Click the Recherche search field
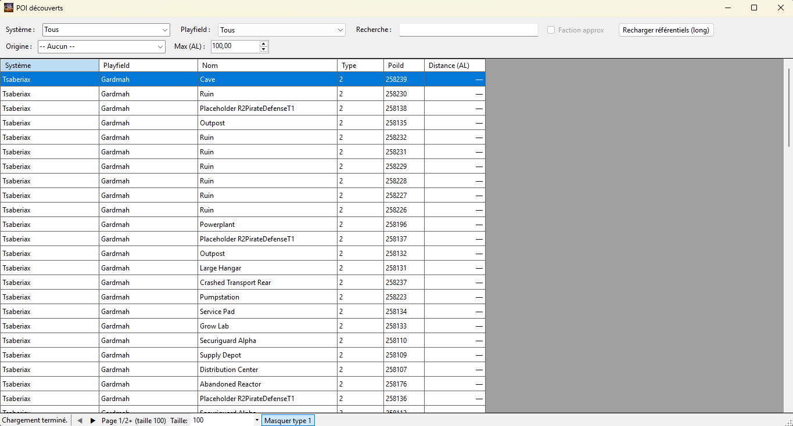Screen dimensions: 793x426 468,30
